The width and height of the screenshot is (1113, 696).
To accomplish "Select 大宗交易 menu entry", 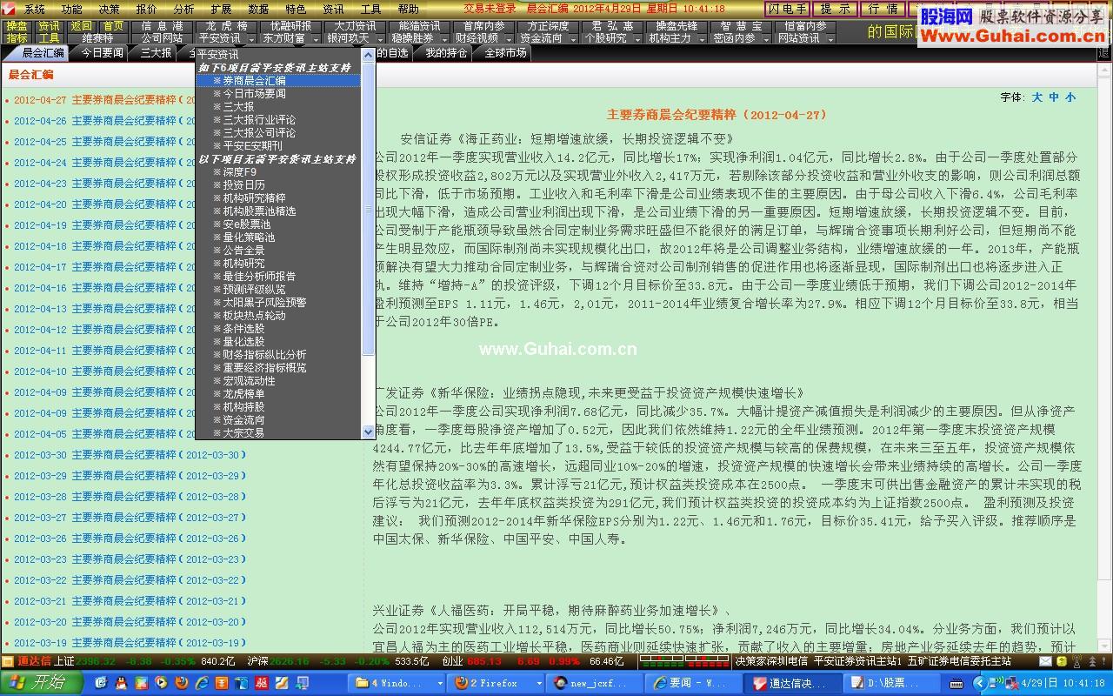I will pyautogui.click(x=277, y=432).
